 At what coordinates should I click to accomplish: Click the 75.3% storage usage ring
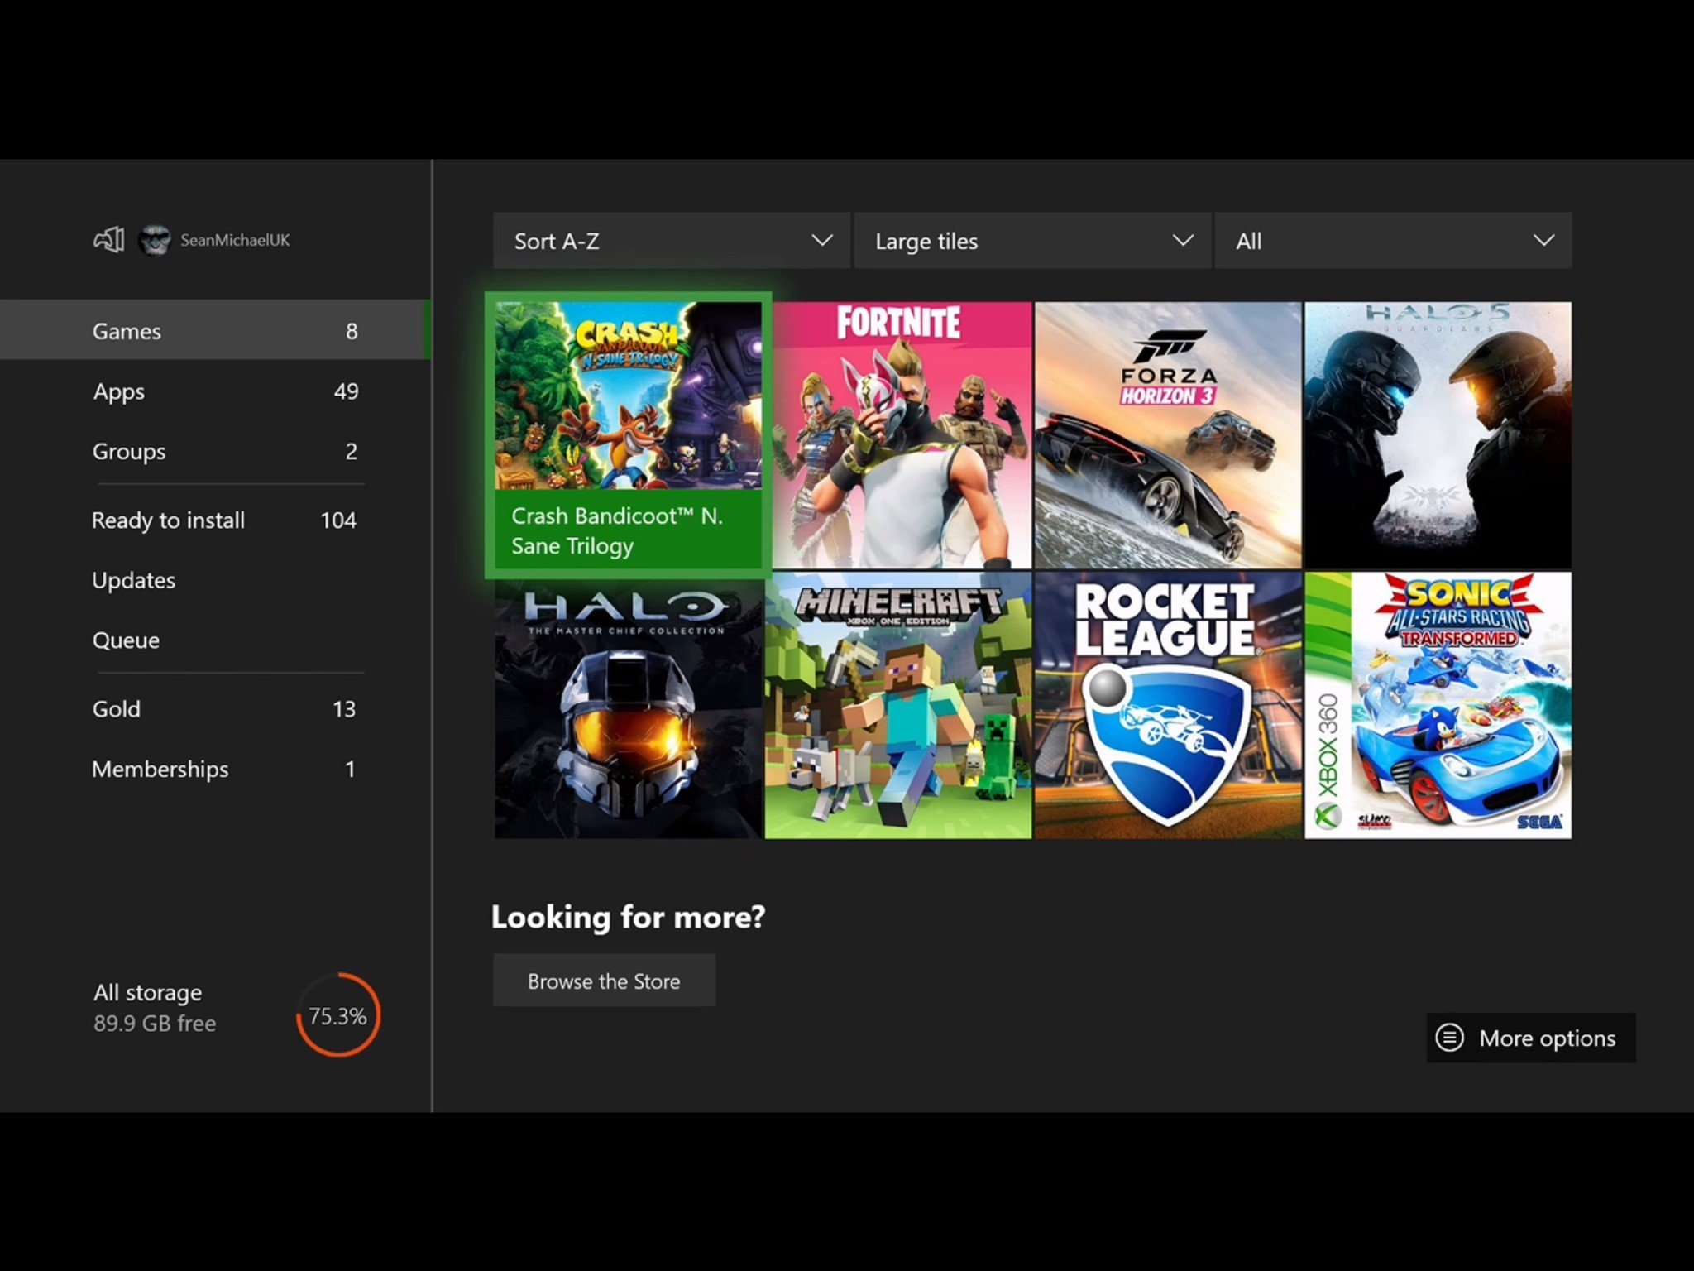click(338, 1014)
